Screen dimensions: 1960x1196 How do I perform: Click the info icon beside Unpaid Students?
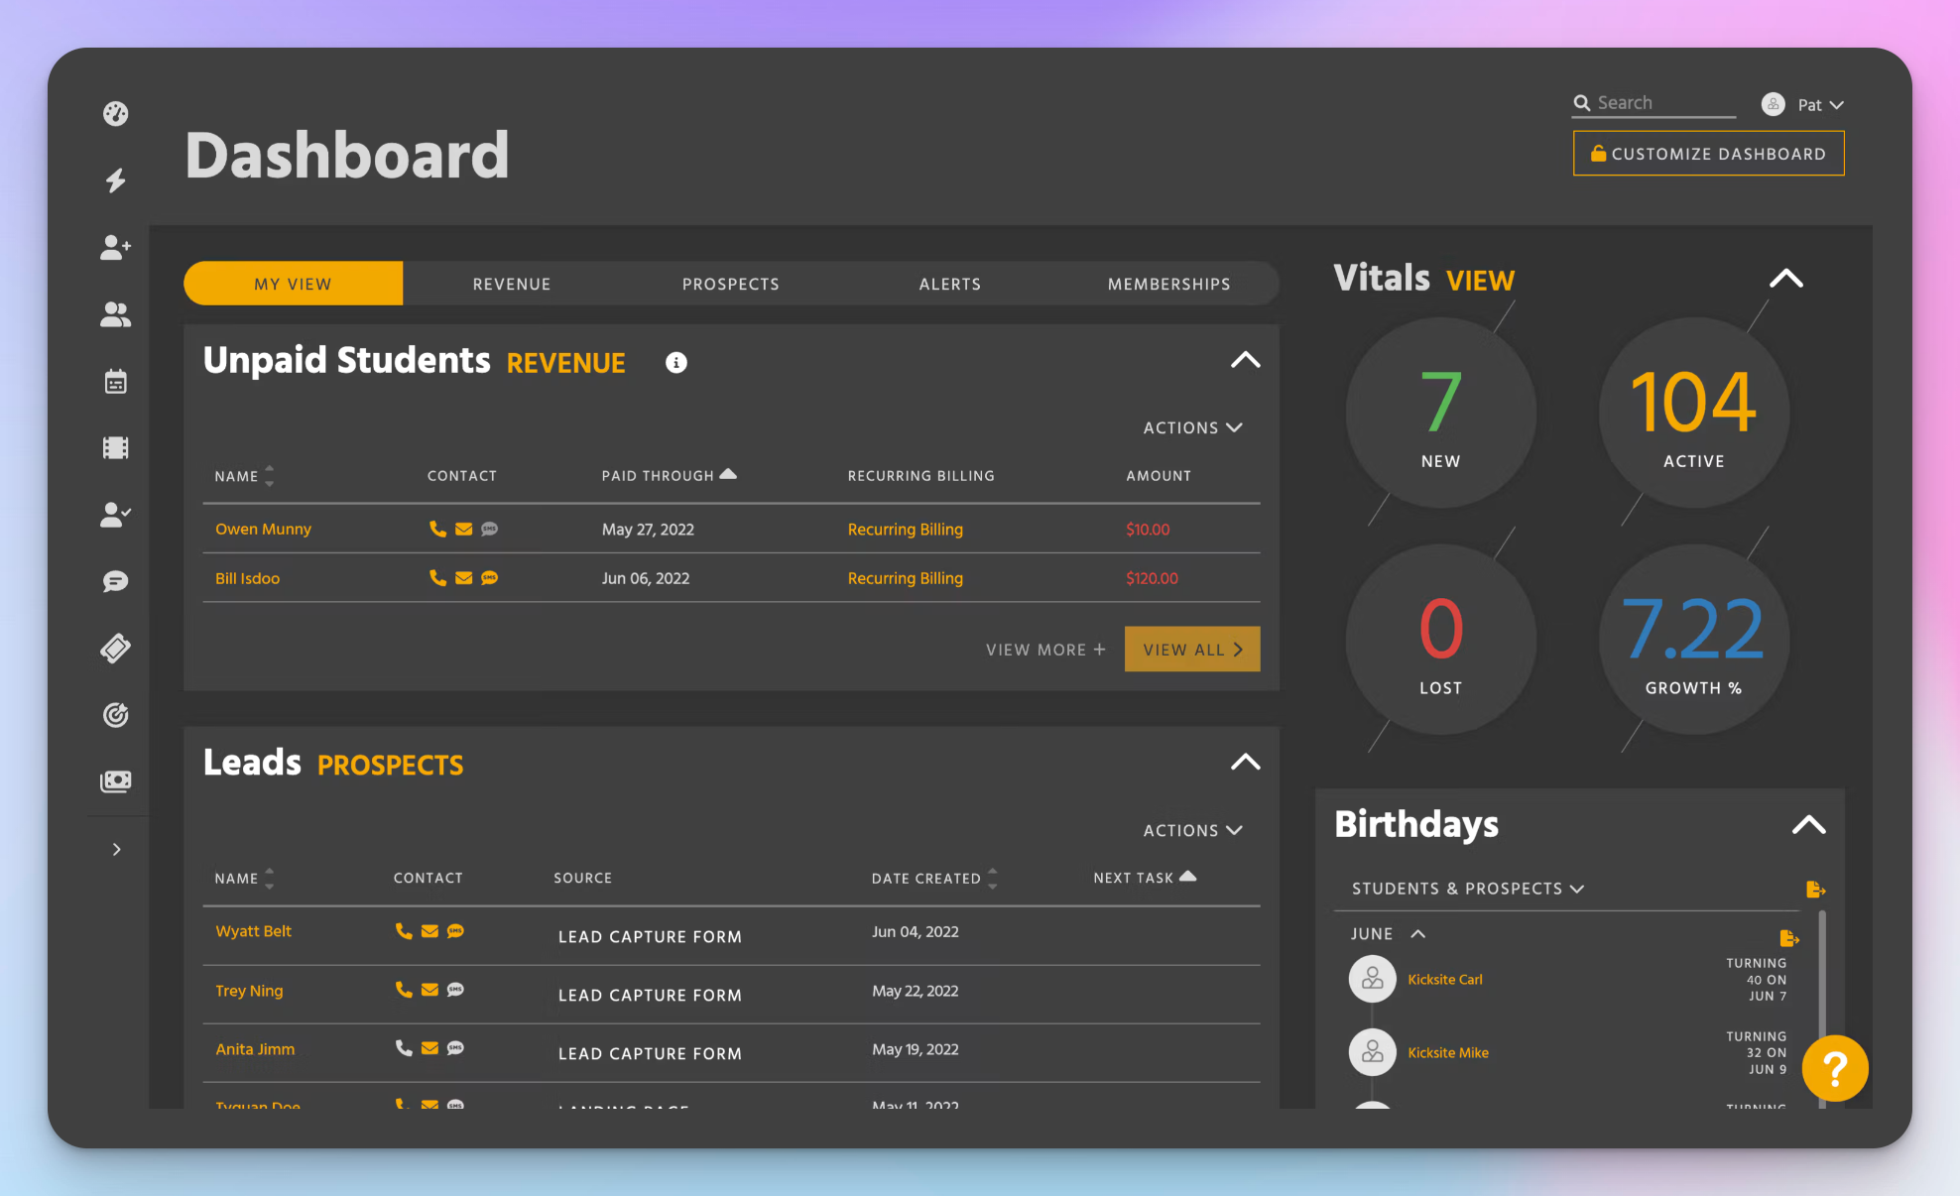click(x=676, y=363)
